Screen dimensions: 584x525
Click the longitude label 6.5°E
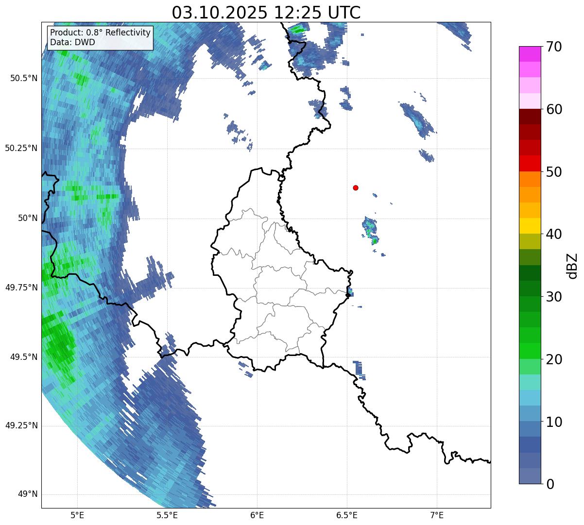347,515
